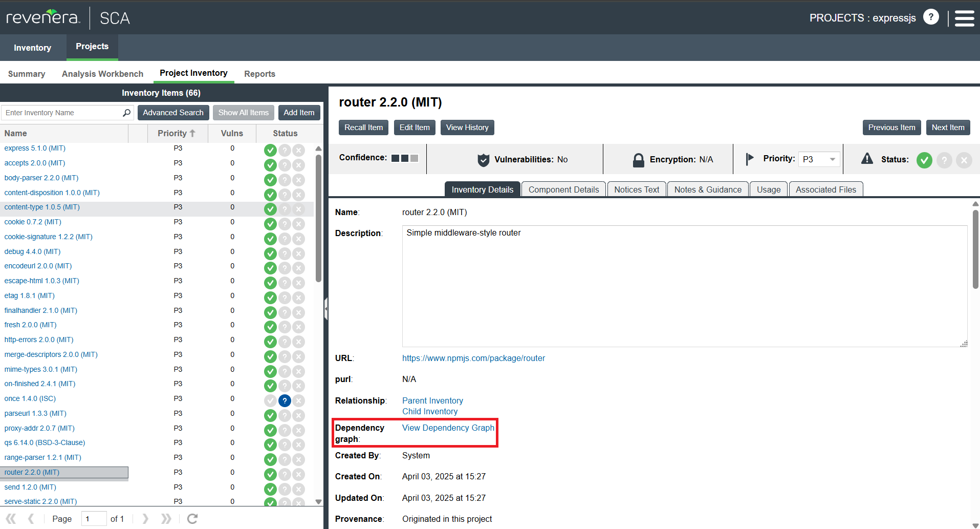980x529 pixels.
Task: Set router status to rejected X
Action: 964,160
